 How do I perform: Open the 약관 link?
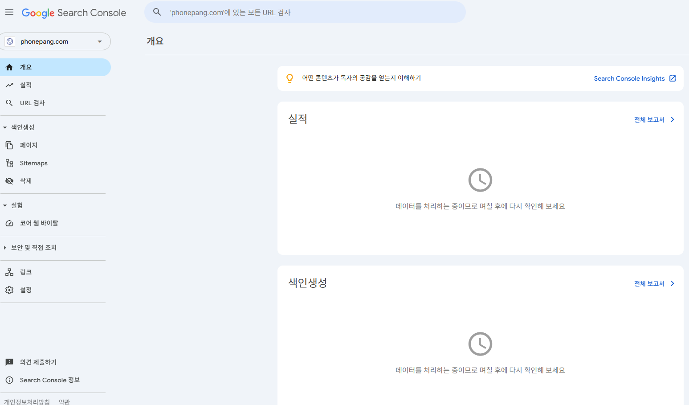[64, 401]
